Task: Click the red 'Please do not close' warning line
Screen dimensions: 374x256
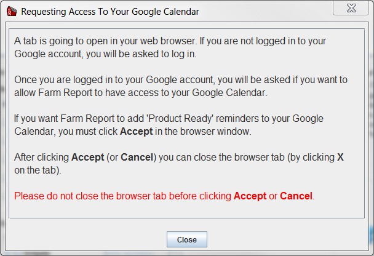Action: (x=164, y=196)
